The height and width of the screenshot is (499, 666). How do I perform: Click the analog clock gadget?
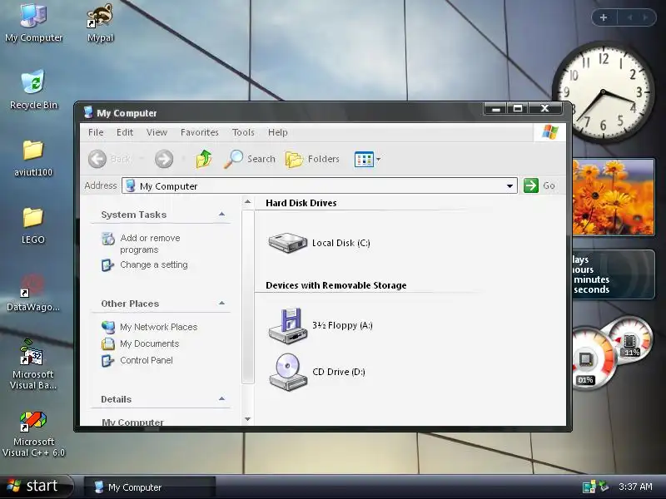(x=603, y=92)
